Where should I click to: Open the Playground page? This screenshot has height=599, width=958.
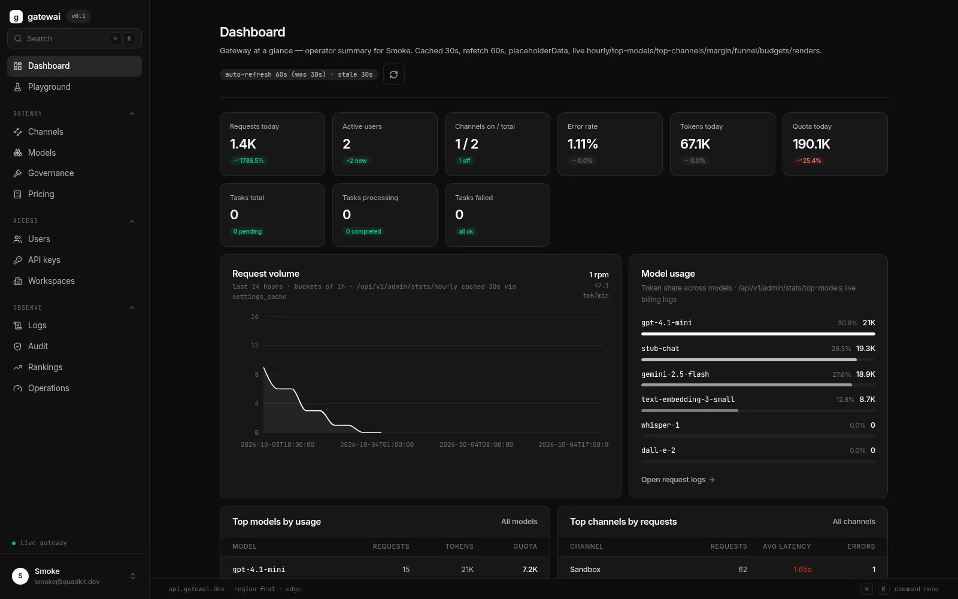coord(74,87)
